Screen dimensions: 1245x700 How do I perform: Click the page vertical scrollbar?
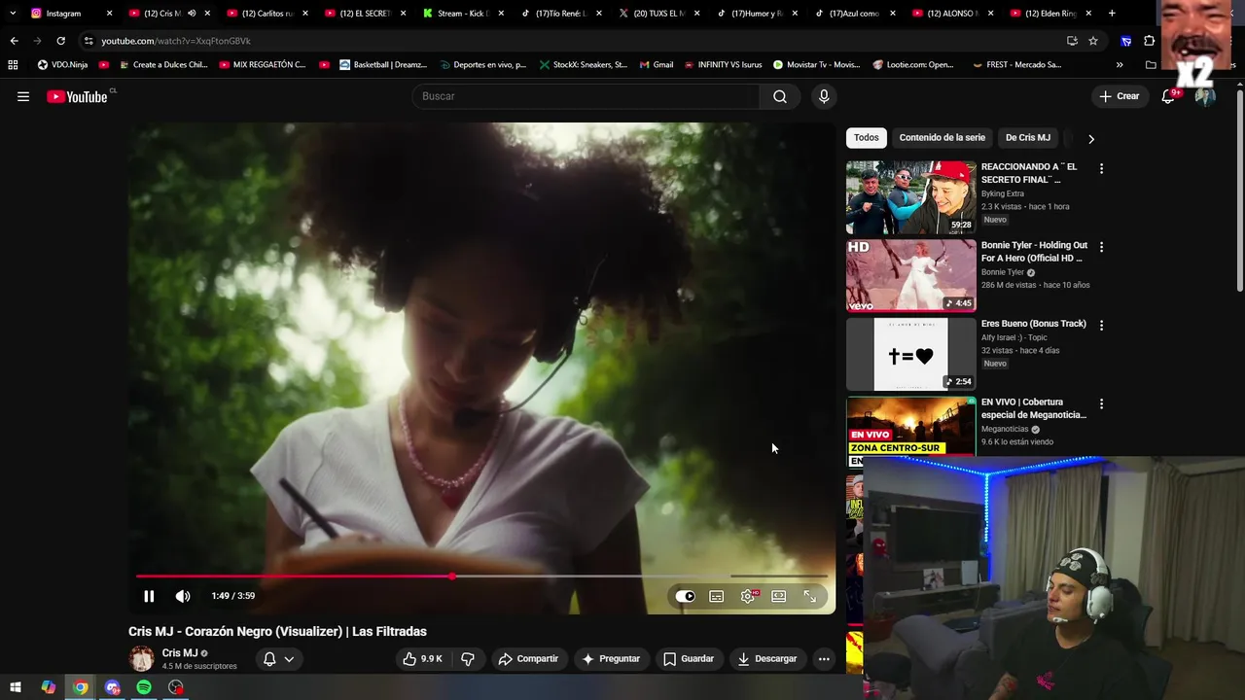[1239, 191]
